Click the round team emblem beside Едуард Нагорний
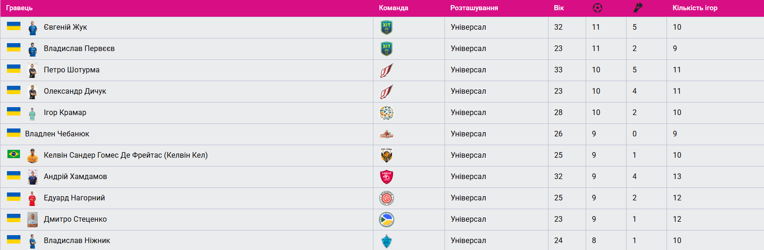764x250 pixels. coord(386,198)
